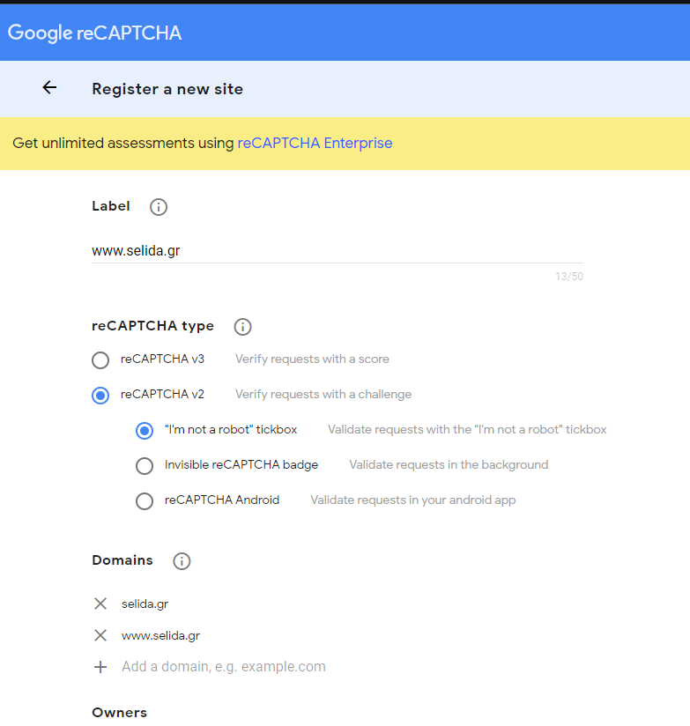The image size is (690, 726).
Task: Go back using the left arrow icon
Action: (x=49, y=87)
